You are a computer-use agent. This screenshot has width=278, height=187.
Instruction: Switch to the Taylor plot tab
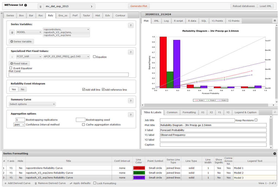(x=86, y=15)
